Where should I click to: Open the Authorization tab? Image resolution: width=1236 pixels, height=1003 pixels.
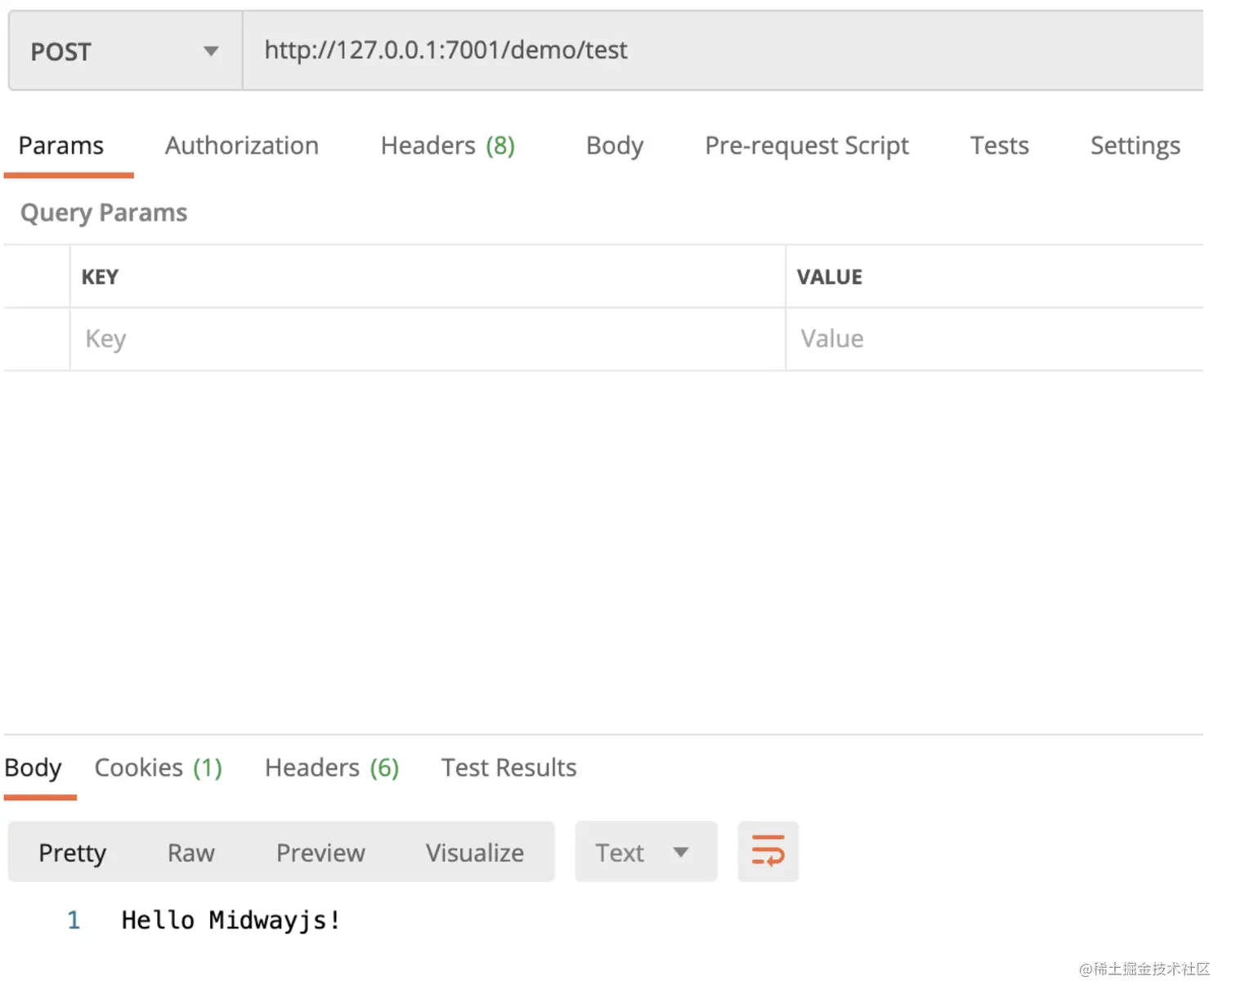242,146
